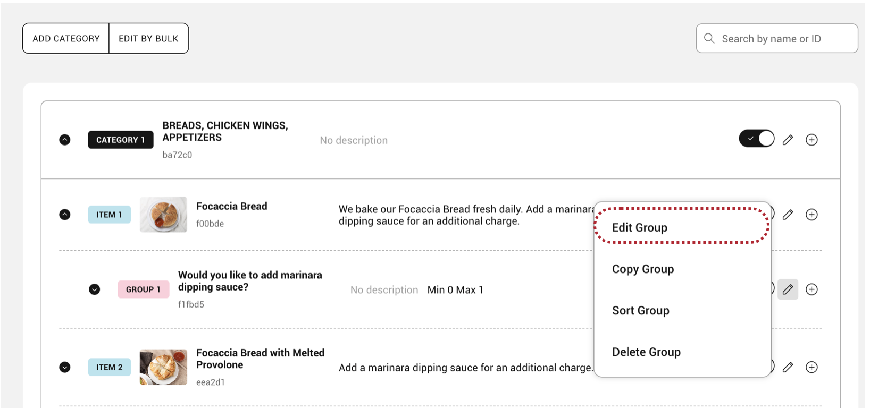Click the pencil edit icon for Item 2
The width and height of the screenshot is (870, 409).
788,367
